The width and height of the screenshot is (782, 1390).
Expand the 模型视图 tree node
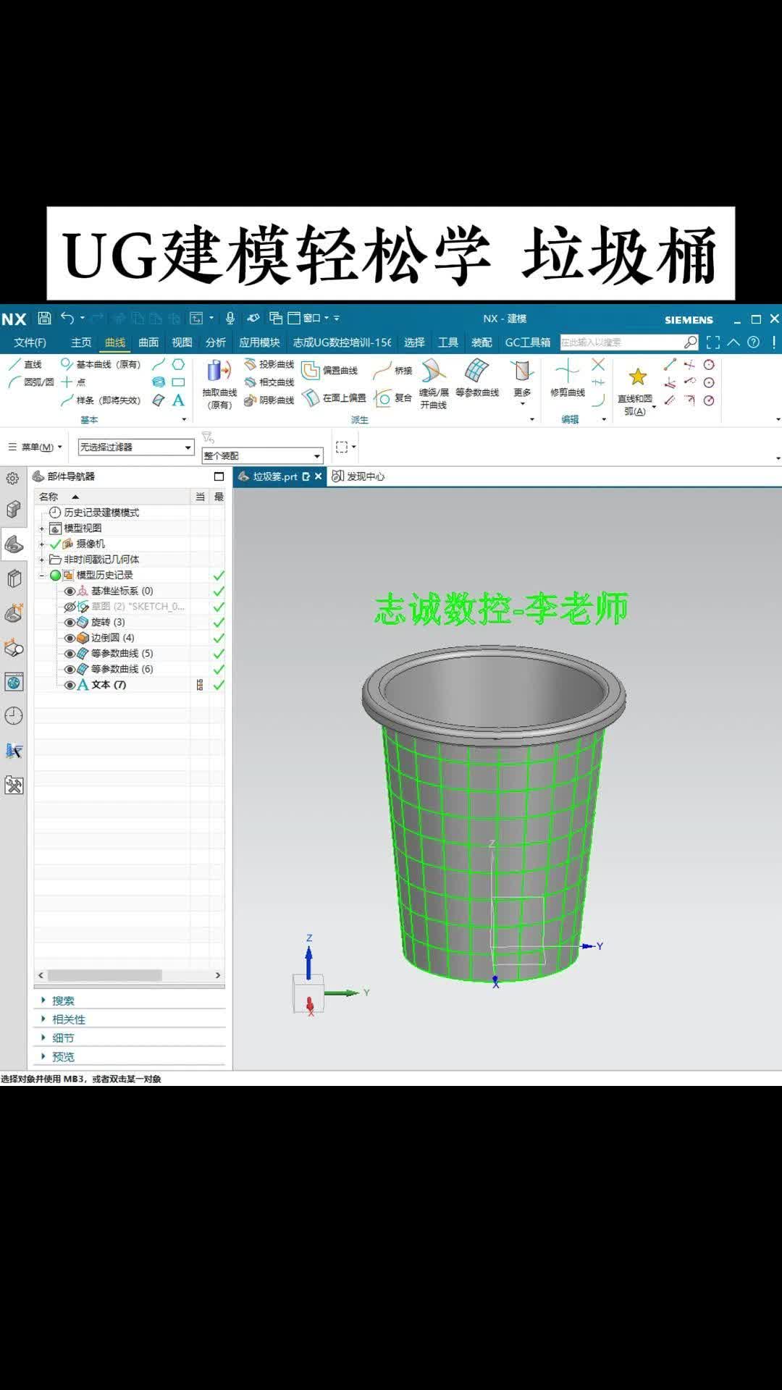(x=42, y=528)
